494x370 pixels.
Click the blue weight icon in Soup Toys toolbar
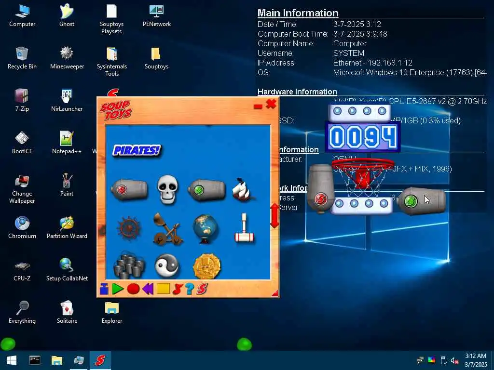click(x=104, y=289)
